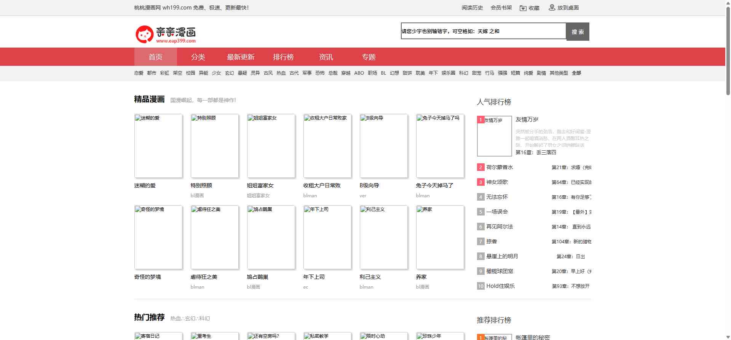Go to 最新更新 in the nav bar
The width and height of the screenshot is (731, 340).
click(241, 57)
